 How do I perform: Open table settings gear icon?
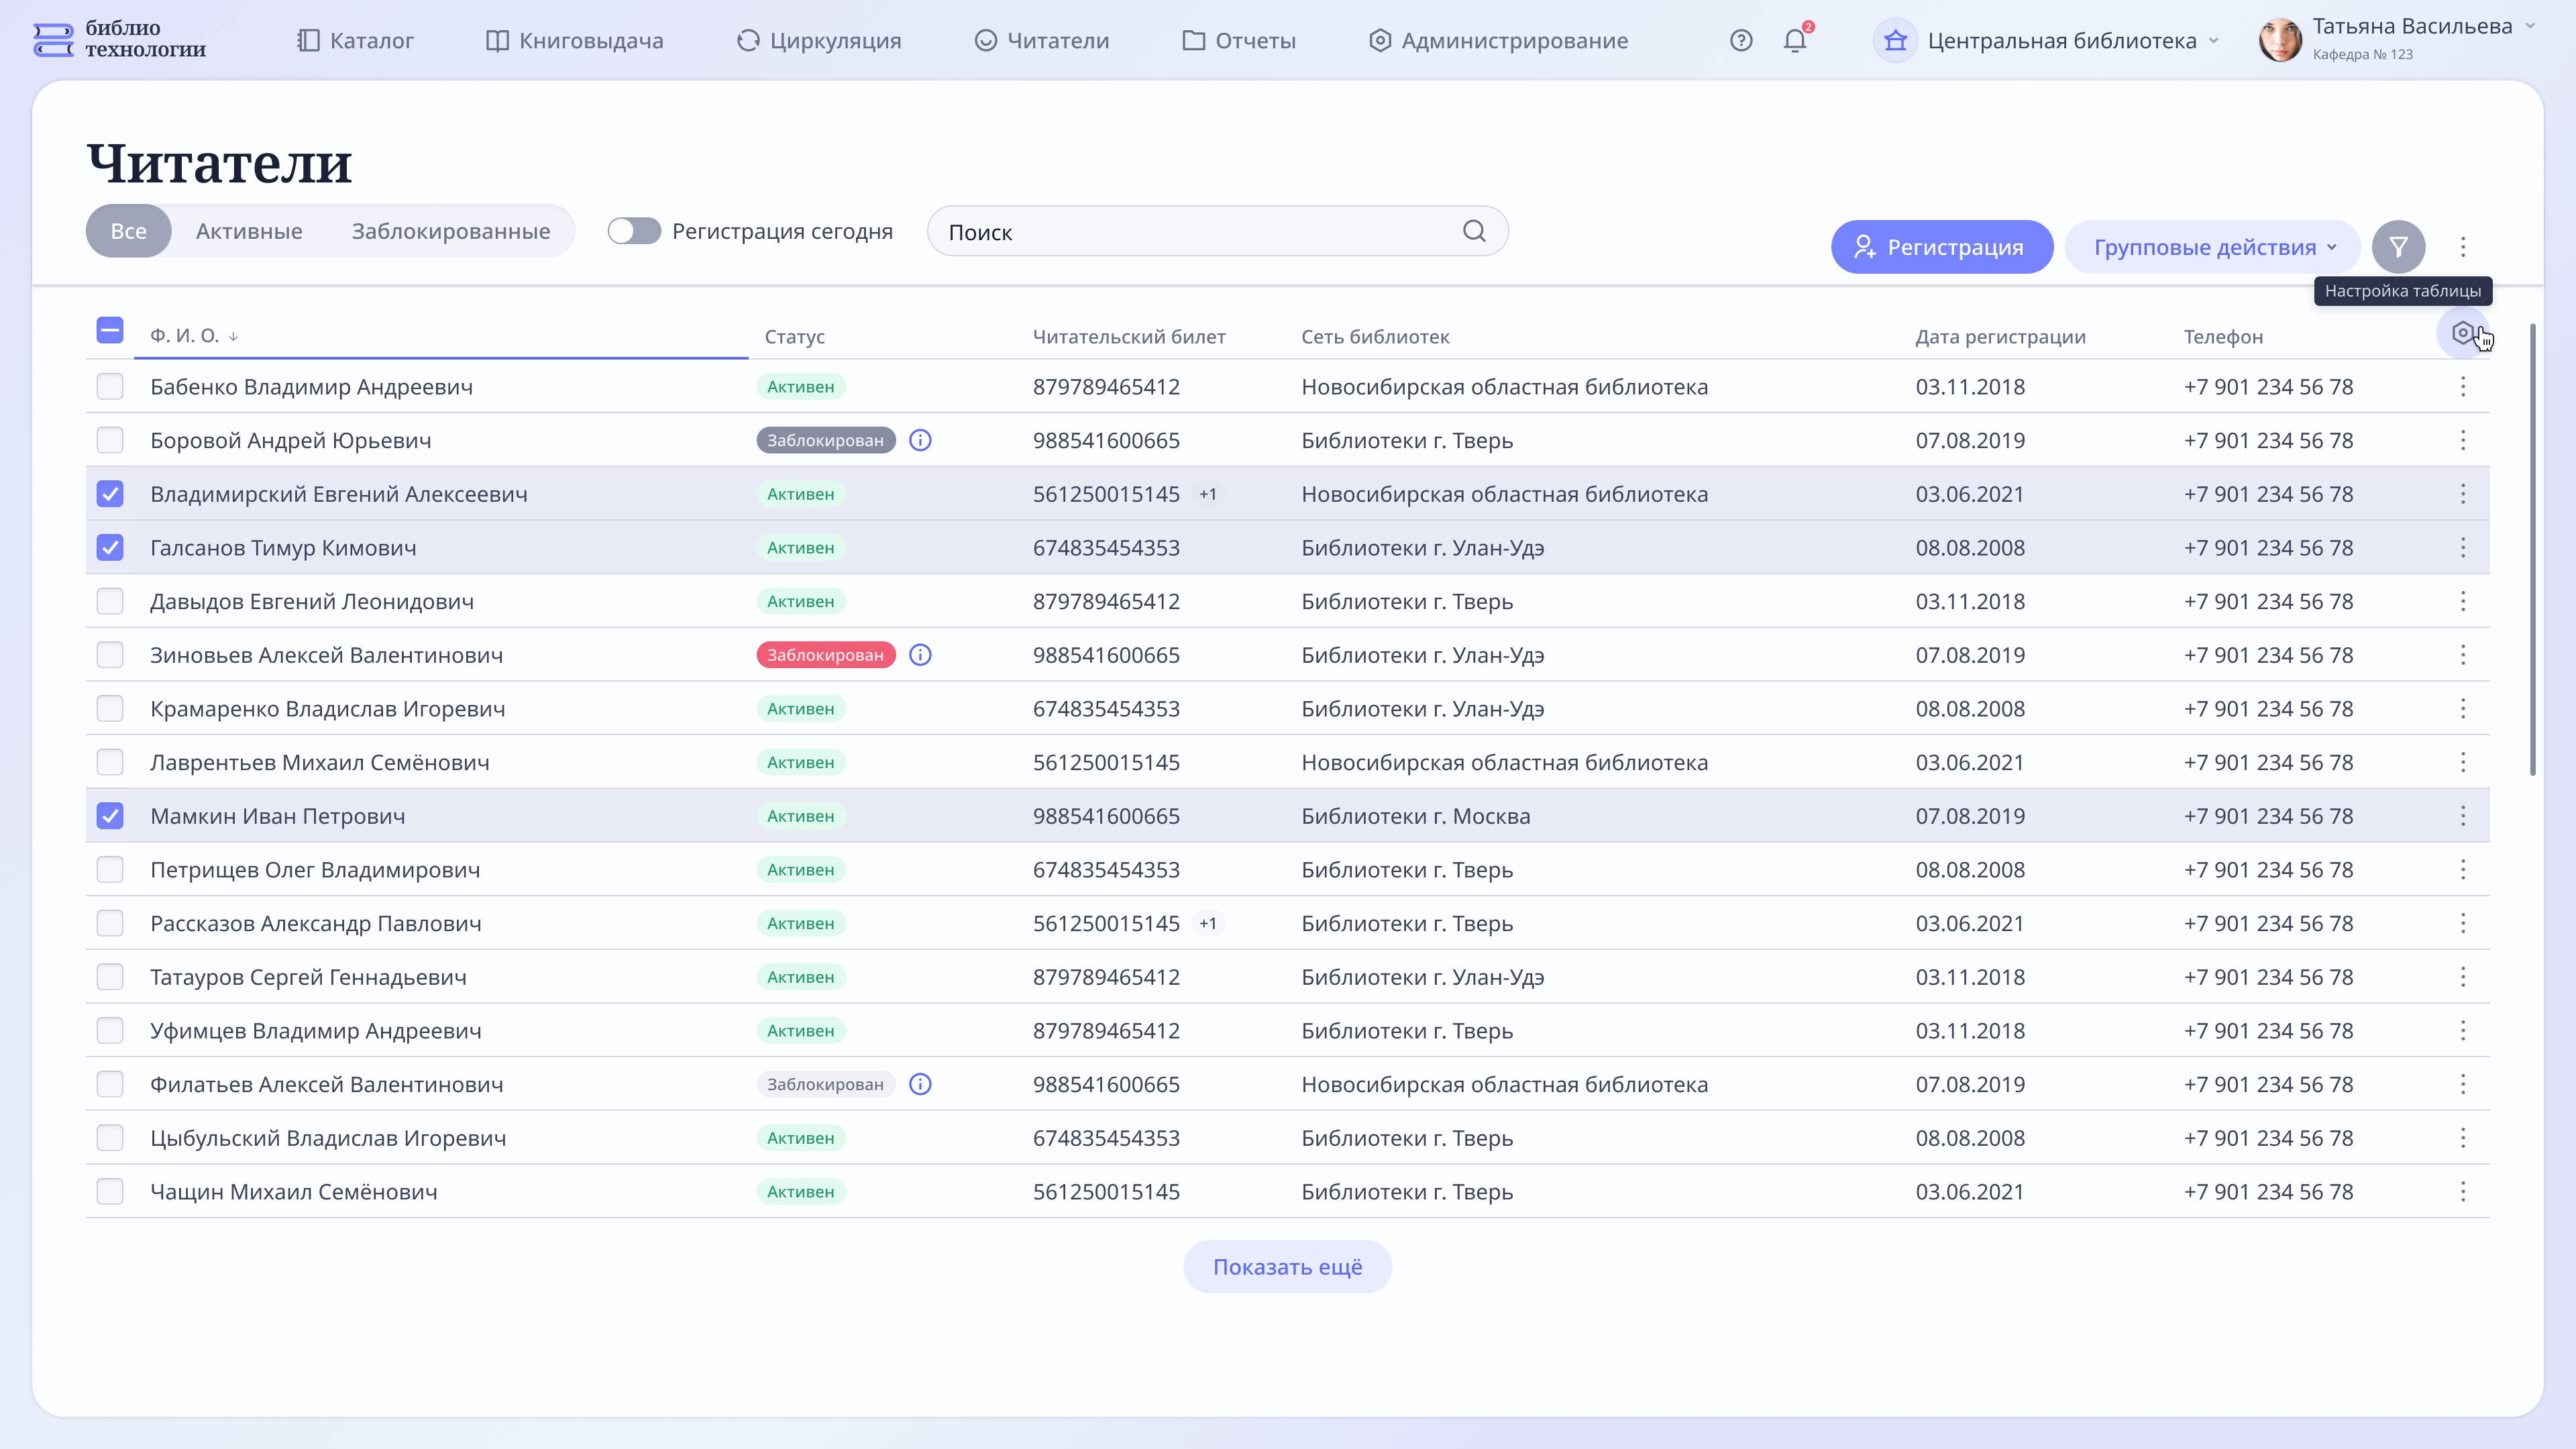click(2462, 333)
